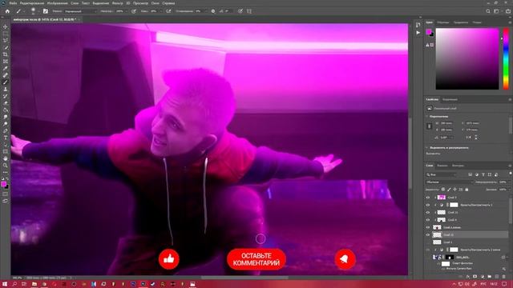513x288 pixels.
Task: Click the Windows Start button
Action: 5,284
